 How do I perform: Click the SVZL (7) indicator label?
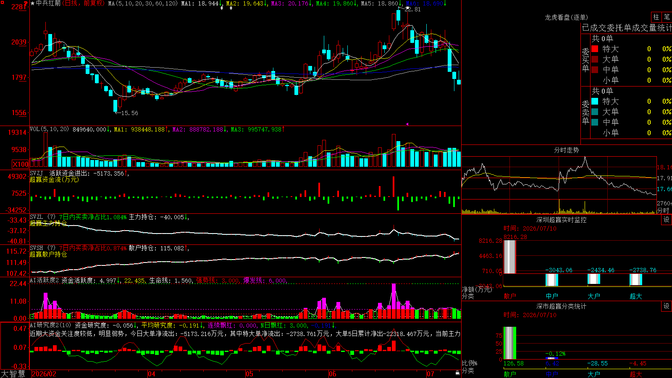(42, 217)
